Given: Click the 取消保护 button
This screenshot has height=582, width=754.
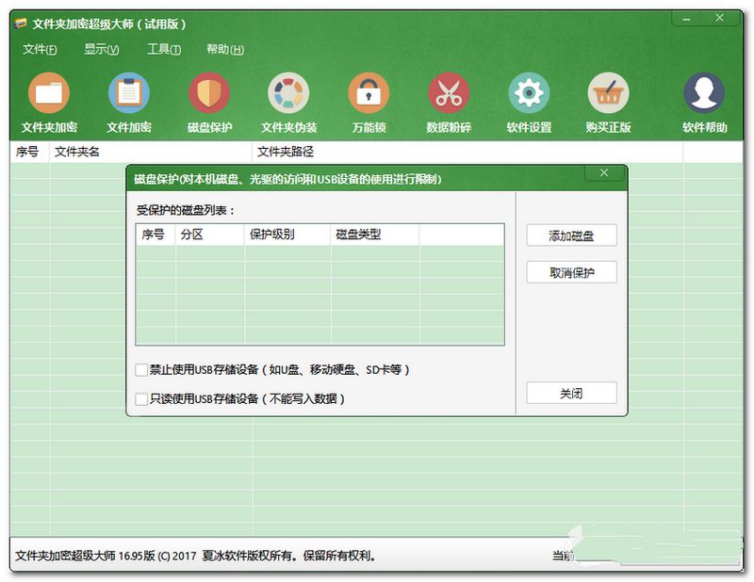Looking at the screenshot, I should [x=571, y=272].
